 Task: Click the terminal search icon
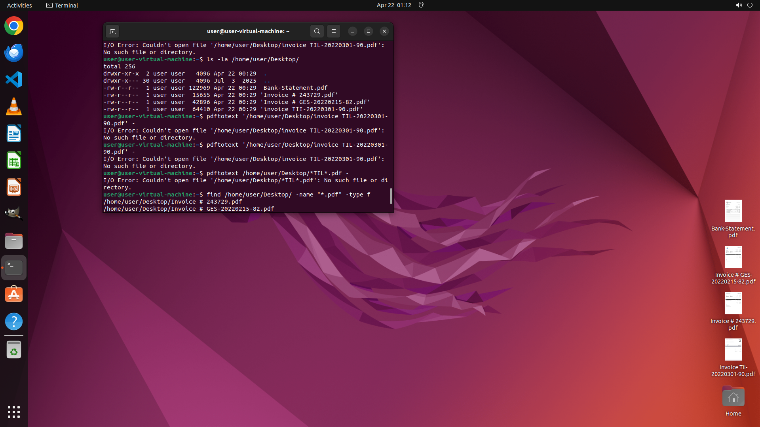point(317,31)
